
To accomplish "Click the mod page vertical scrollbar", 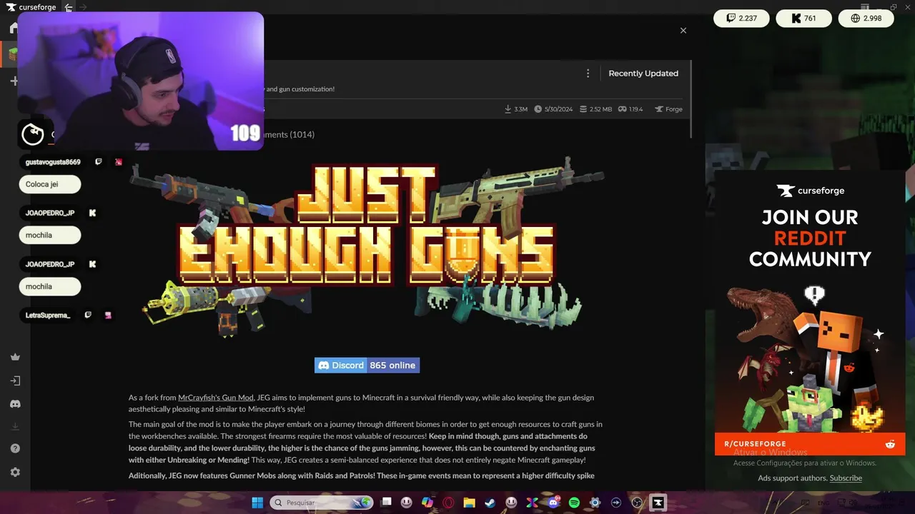I will pyautogui.click(x=691, y=100).
